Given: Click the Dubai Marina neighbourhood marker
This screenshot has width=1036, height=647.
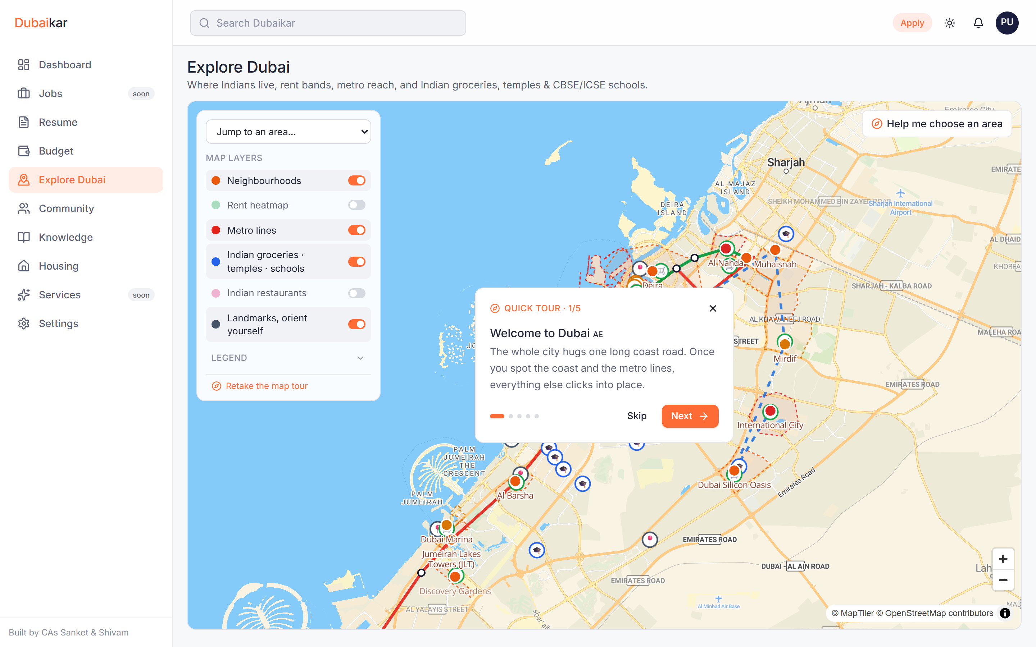Looking at the screenshot, I should pyautogui.click(x=446, y=525).
